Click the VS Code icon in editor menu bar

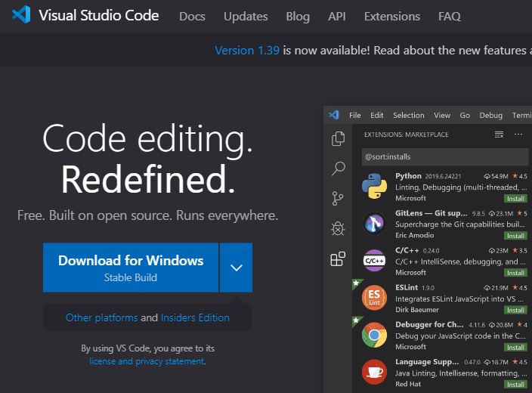[x=334, y=115]
